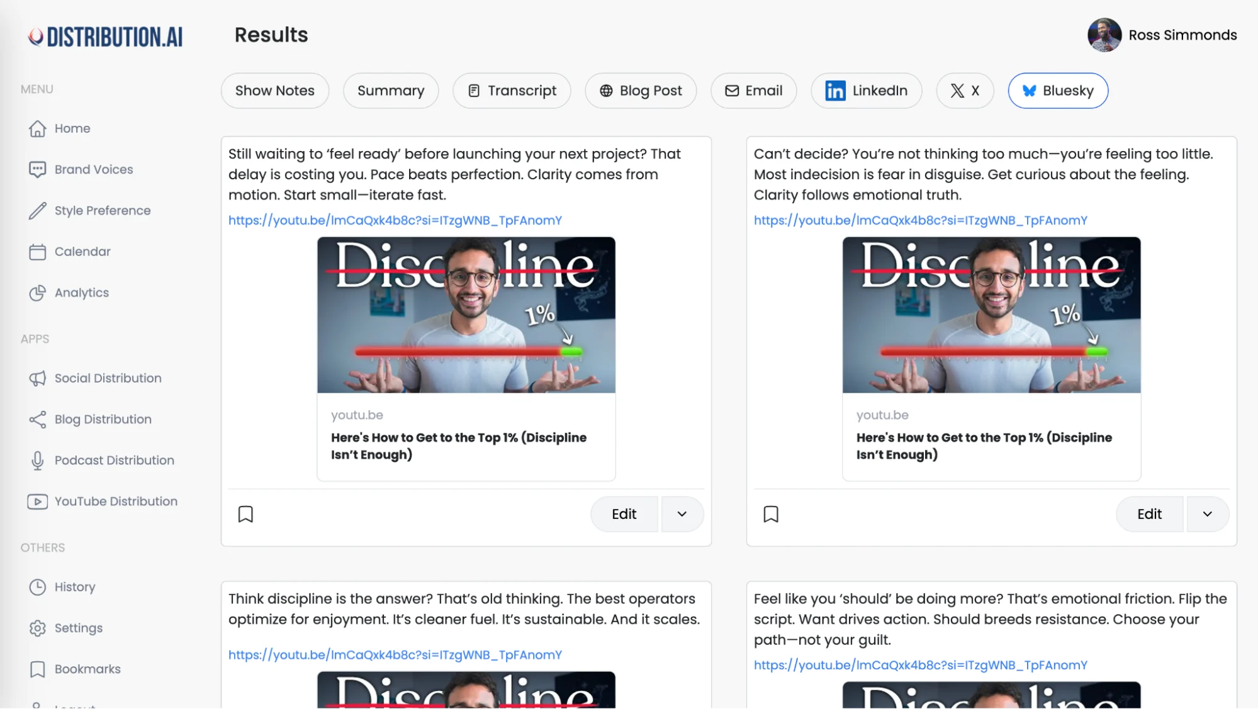
Task: Open YouTube link in 'Can't decide?' post
Action: [x=921, y=220]
